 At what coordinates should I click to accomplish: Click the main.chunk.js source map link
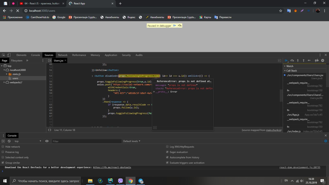[x=273, y=130]
